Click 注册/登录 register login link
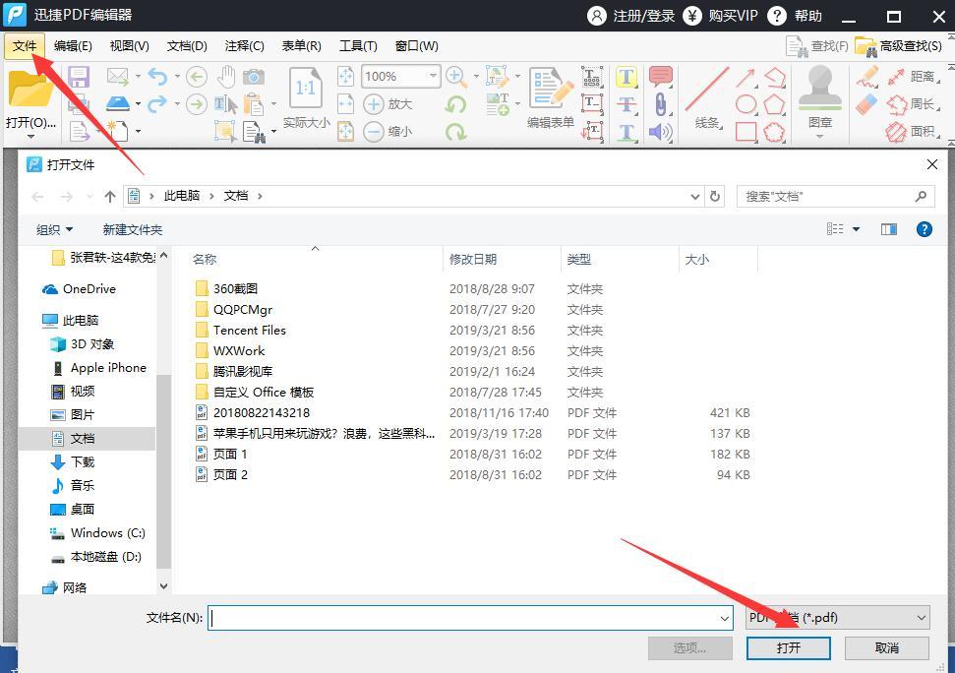The image size is (955, 673). (631, 15)
